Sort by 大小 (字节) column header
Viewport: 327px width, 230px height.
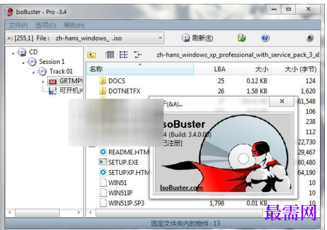(295, 69)
